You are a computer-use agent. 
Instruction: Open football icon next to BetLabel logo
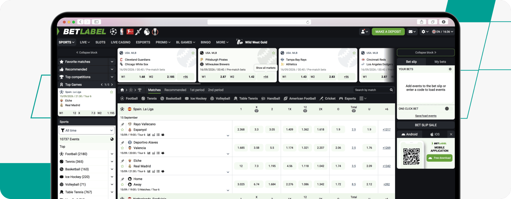pyautogui.click(x=113, y=32)
